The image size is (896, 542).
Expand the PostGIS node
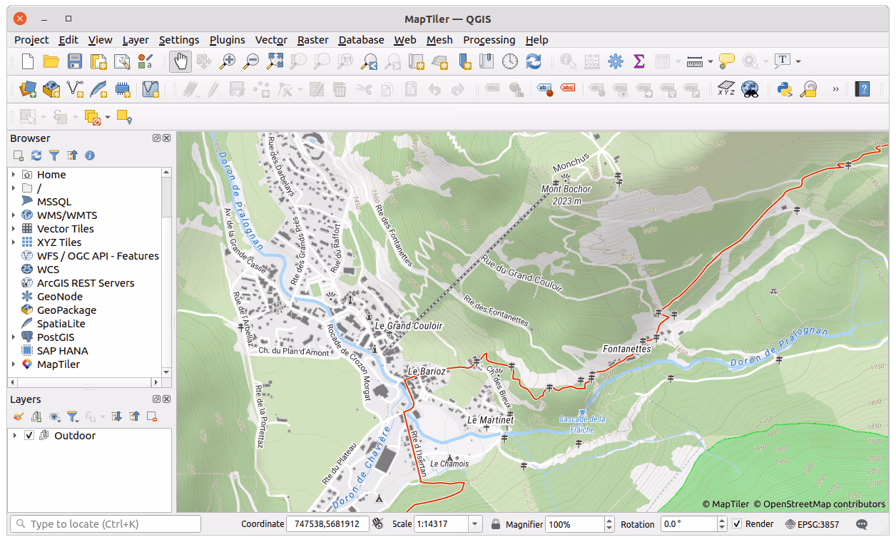coord(14,337)
